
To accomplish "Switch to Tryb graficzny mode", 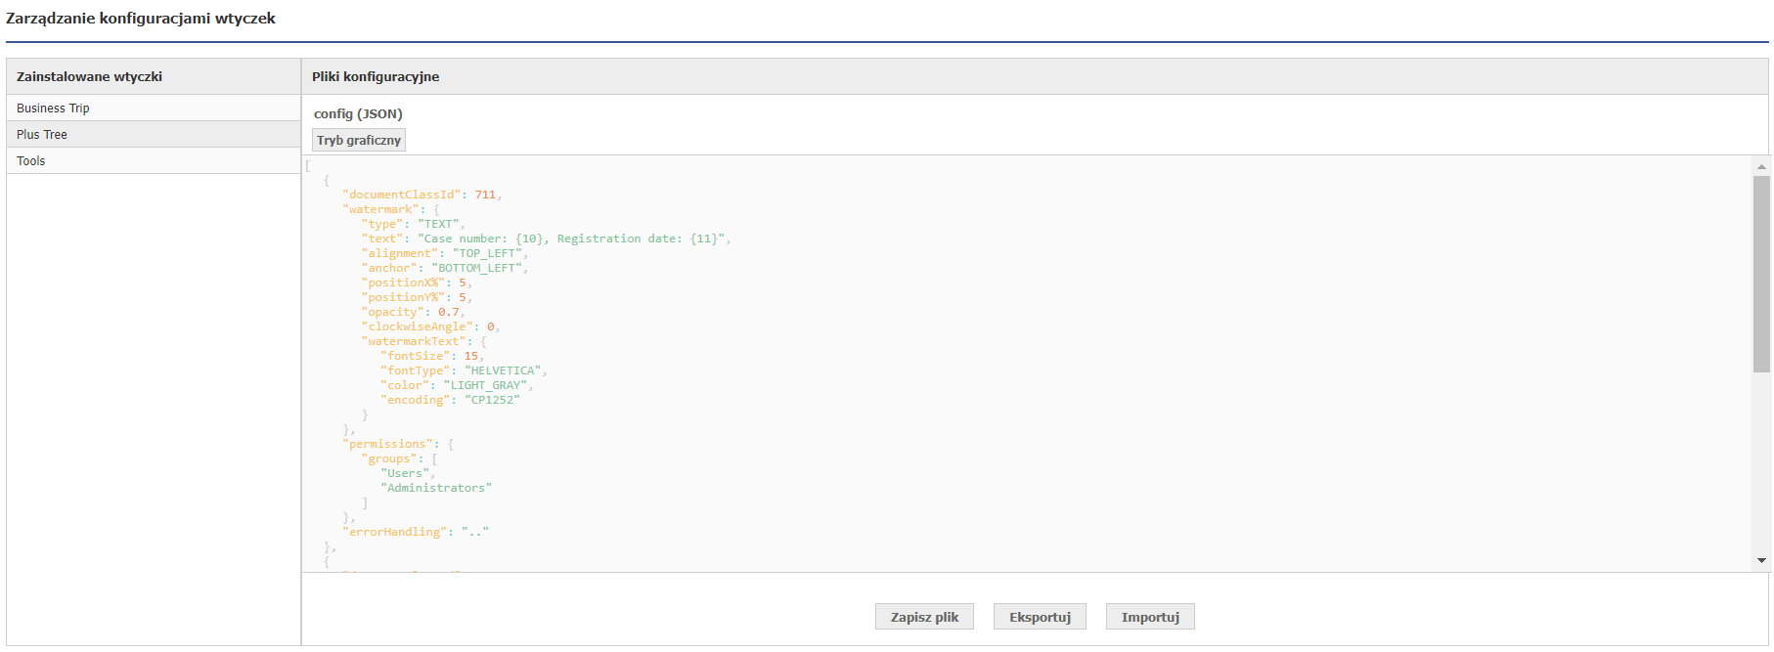I will (359, 141).
